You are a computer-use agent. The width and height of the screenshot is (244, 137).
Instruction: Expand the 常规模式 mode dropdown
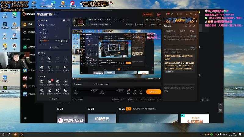pyautogui.click(x=43, y=20)
